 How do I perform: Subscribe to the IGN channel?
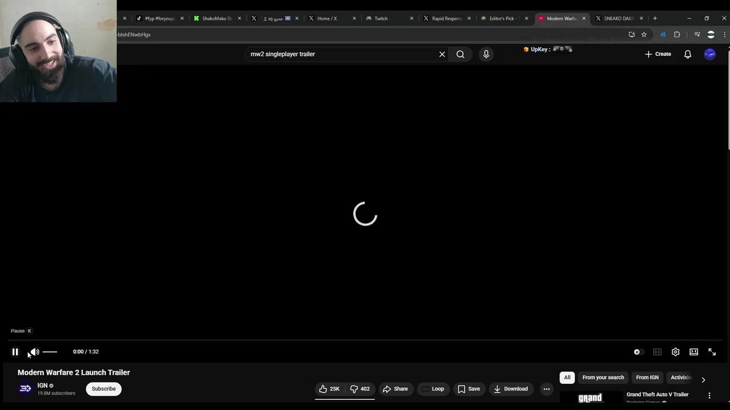(104, 389)
